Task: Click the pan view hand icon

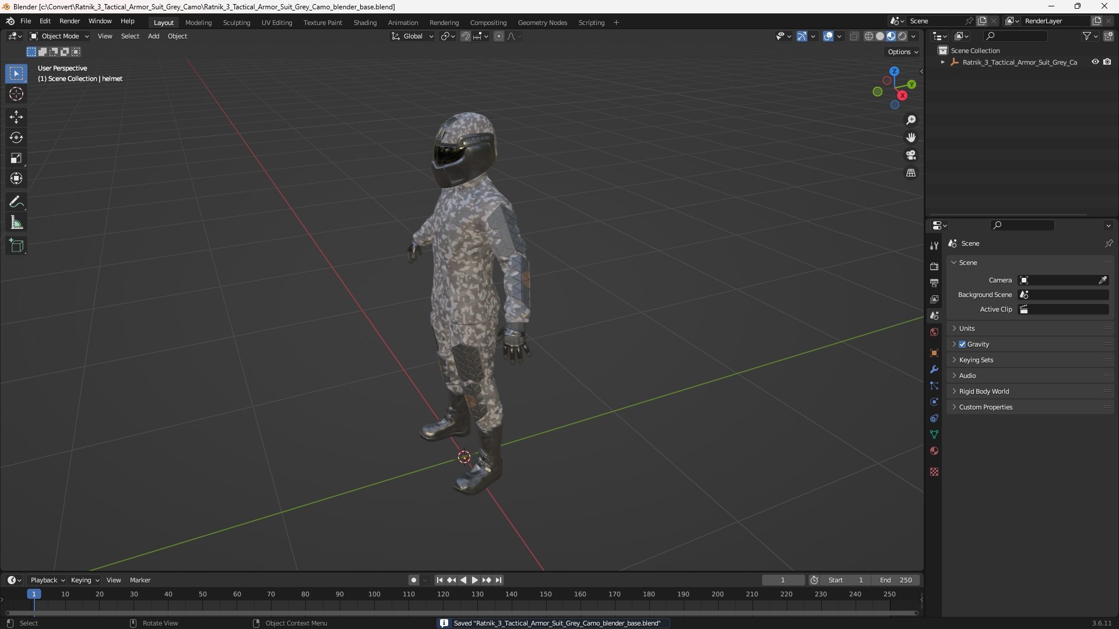Action: [910, 137]
